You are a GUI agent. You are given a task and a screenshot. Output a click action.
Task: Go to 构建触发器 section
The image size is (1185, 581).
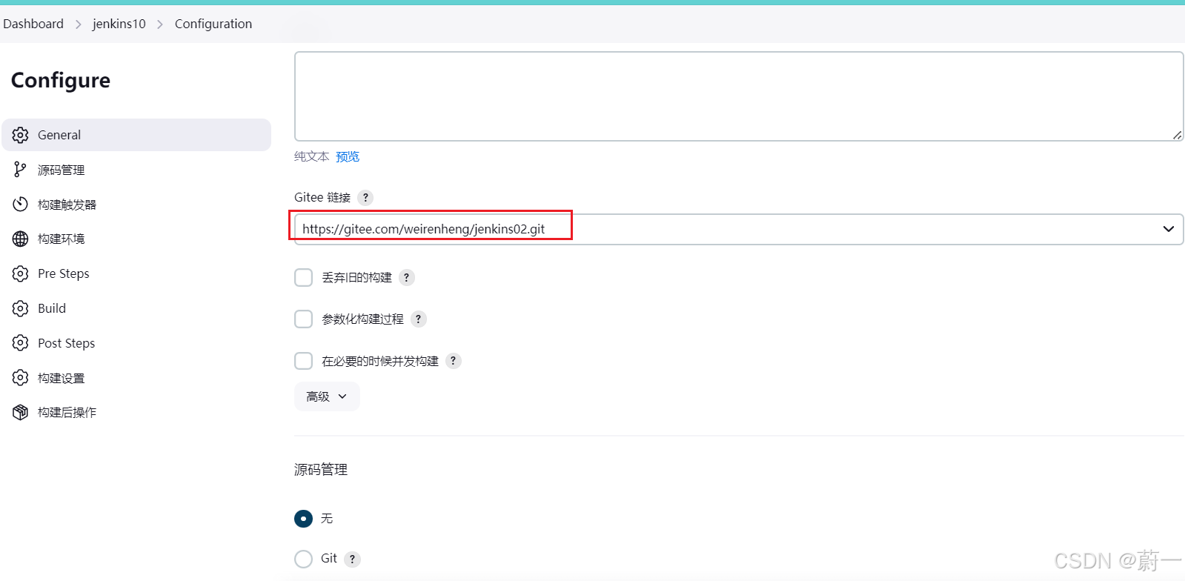(136, 204)
